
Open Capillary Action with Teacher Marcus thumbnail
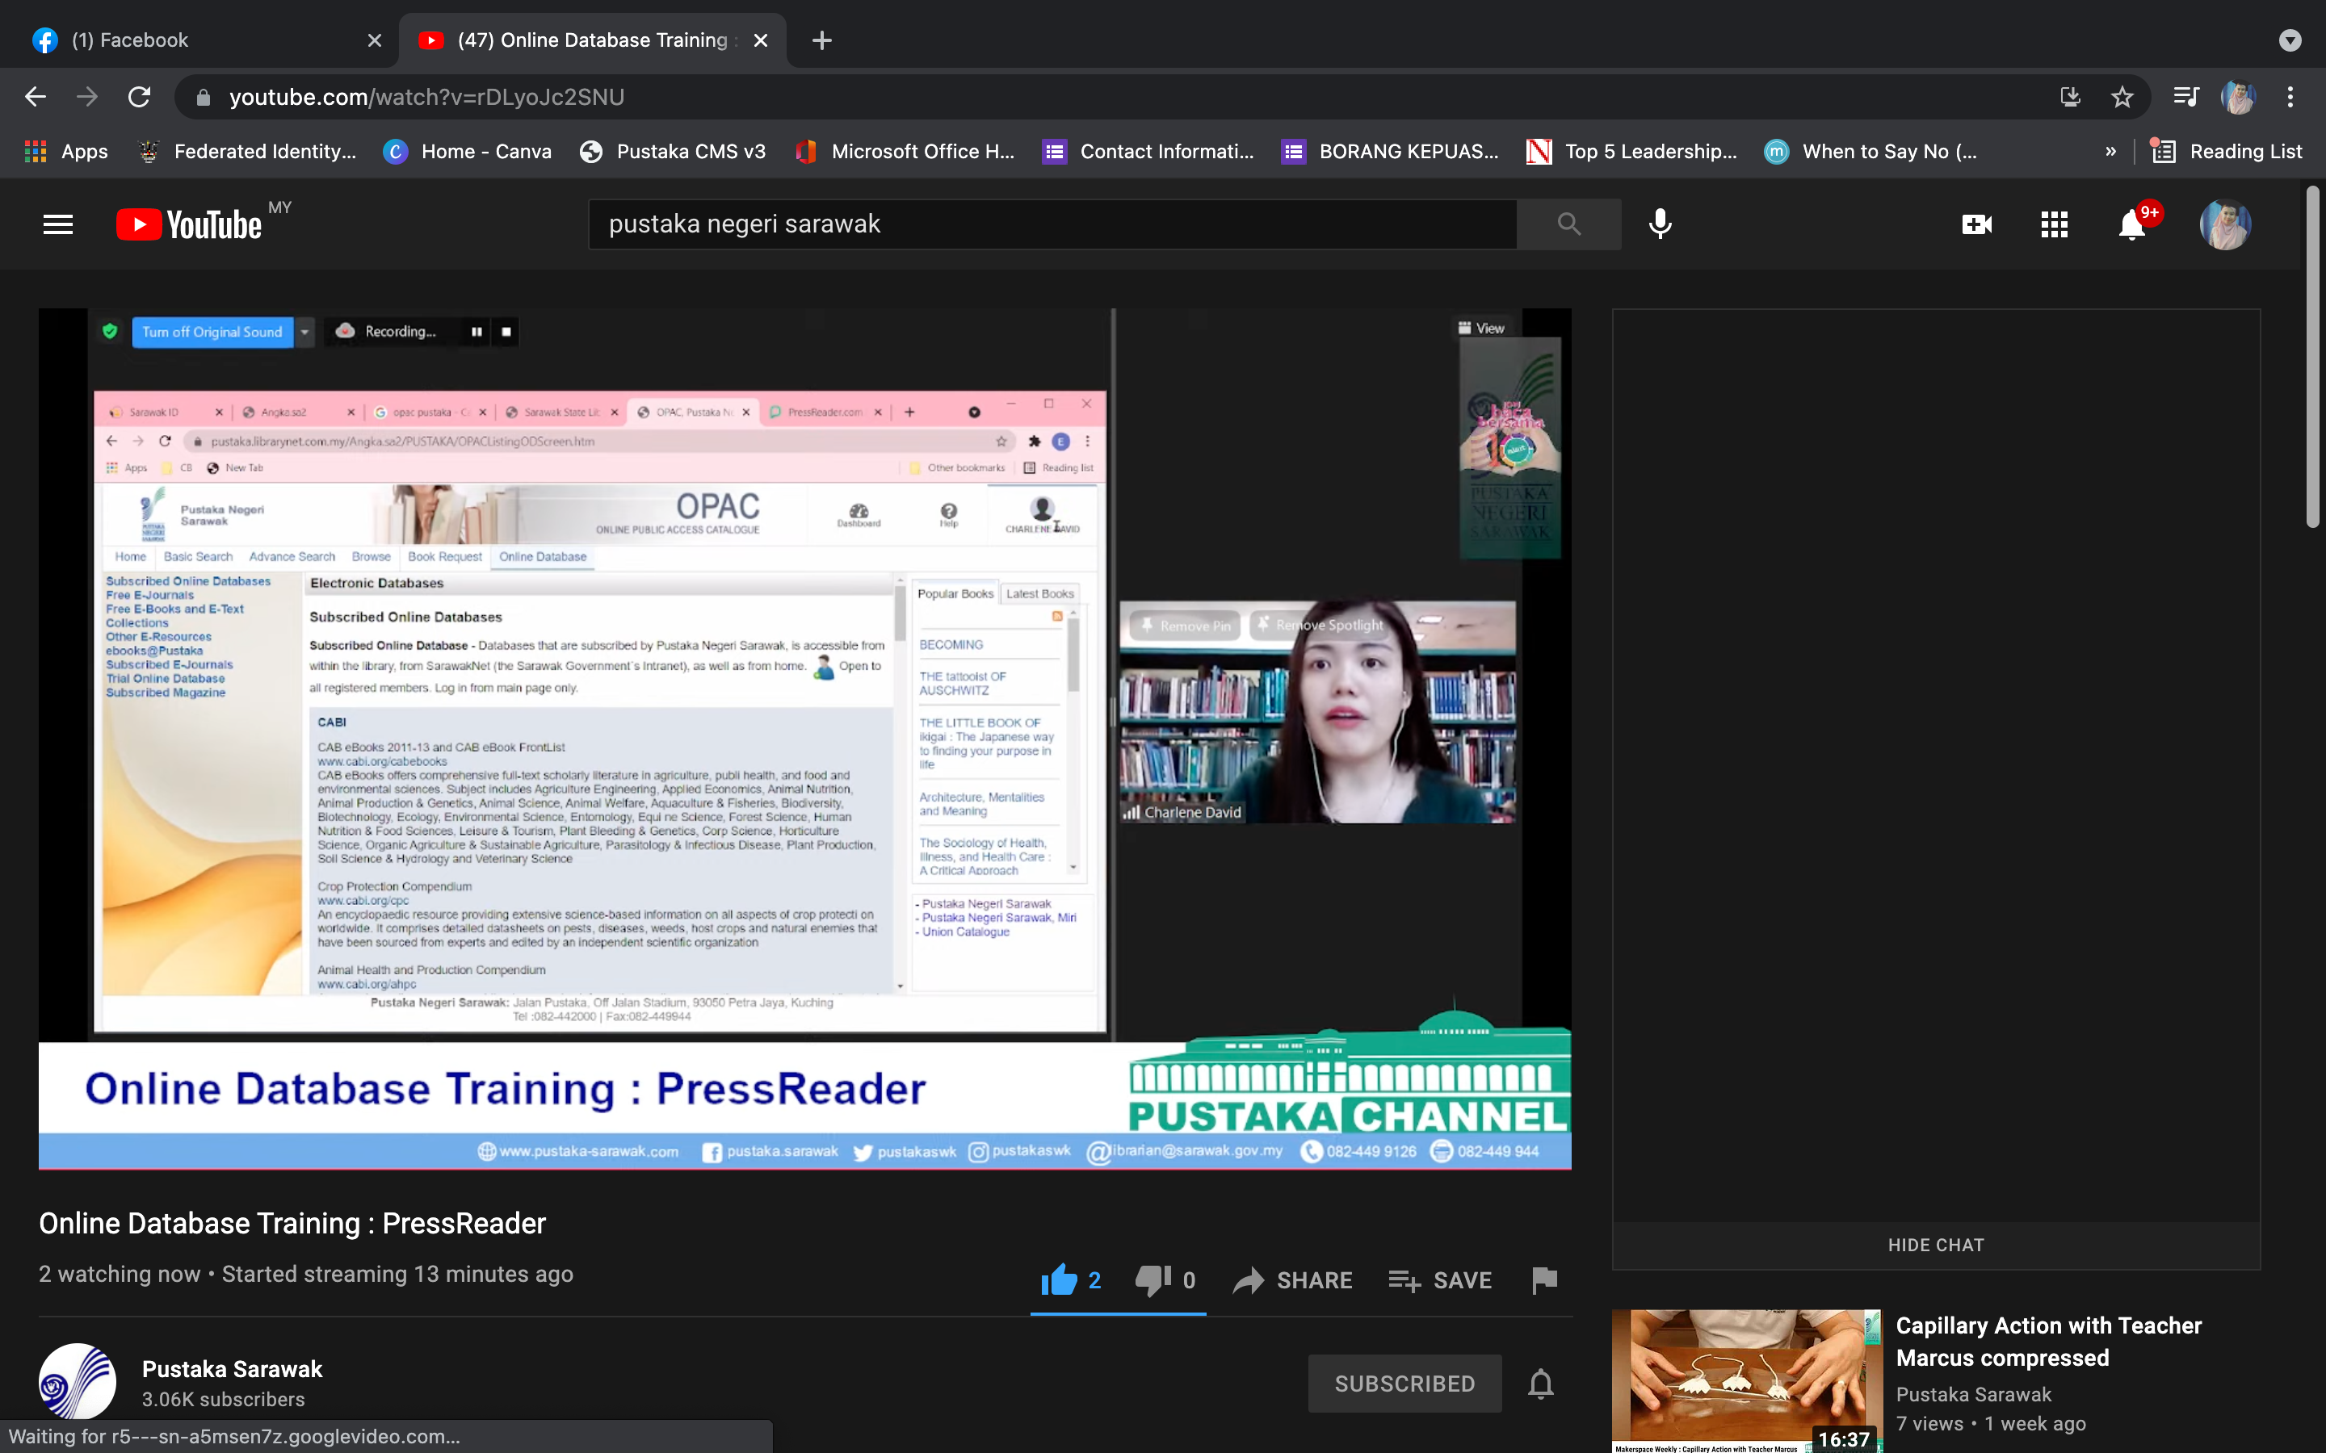[x=1746, y=1381]
